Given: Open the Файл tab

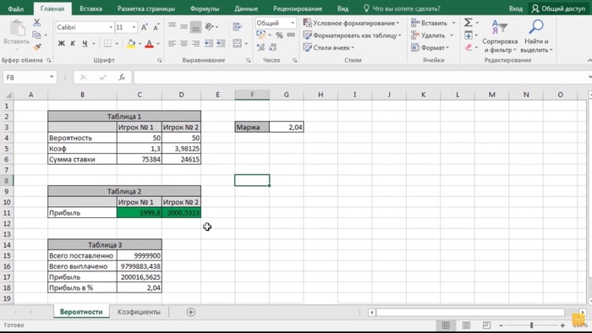Looking at the screenshot, I should 16,8.
